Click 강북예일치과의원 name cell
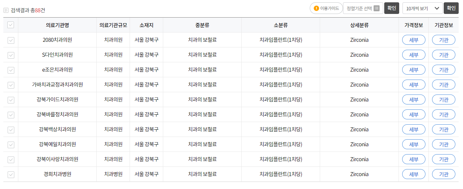 coord(58,145)
